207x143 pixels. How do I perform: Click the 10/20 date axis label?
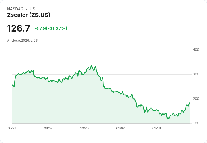click(84, 128)
